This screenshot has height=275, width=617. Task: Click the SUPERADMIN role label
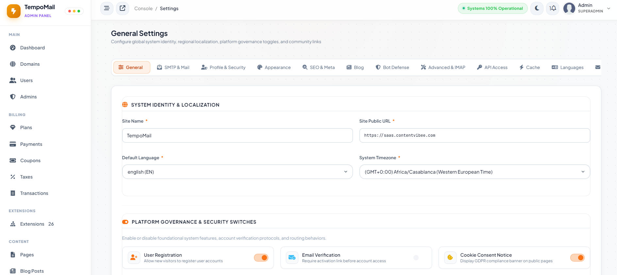tap(591, 11)
